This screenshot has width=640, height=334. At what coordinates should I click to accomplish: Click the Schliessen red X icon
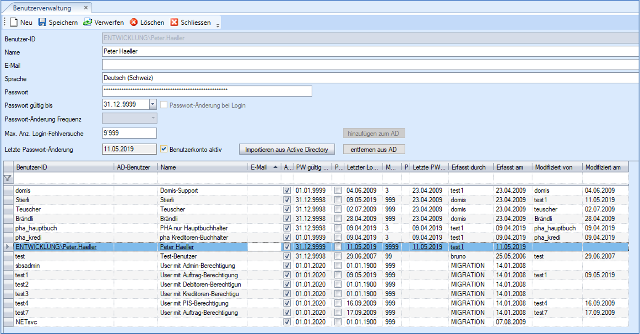[x=174, y=22]
